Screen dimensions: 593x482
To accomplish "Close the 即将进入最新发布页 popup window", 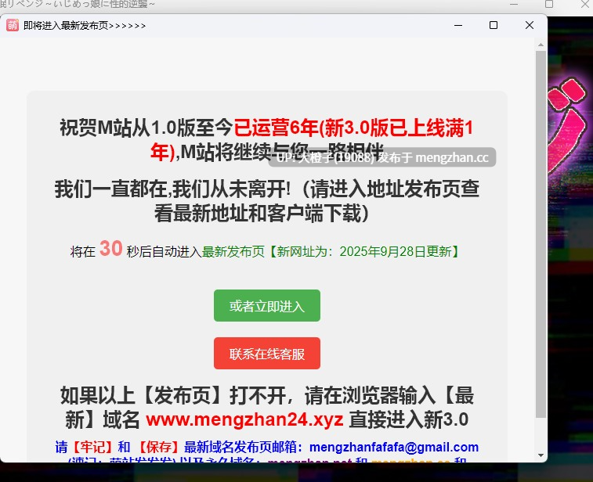I will pos(530,25).
